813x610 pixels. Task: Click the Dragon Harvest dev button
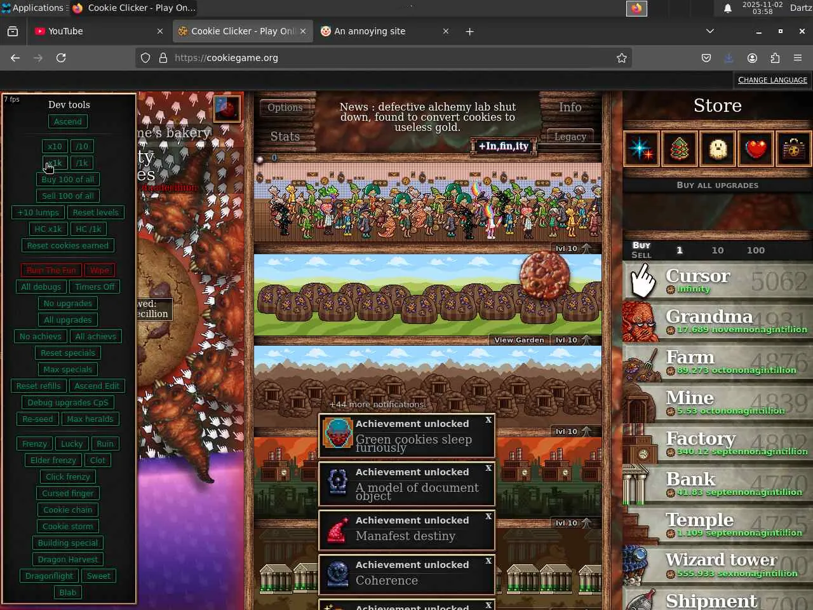click(x=68, y=559)
